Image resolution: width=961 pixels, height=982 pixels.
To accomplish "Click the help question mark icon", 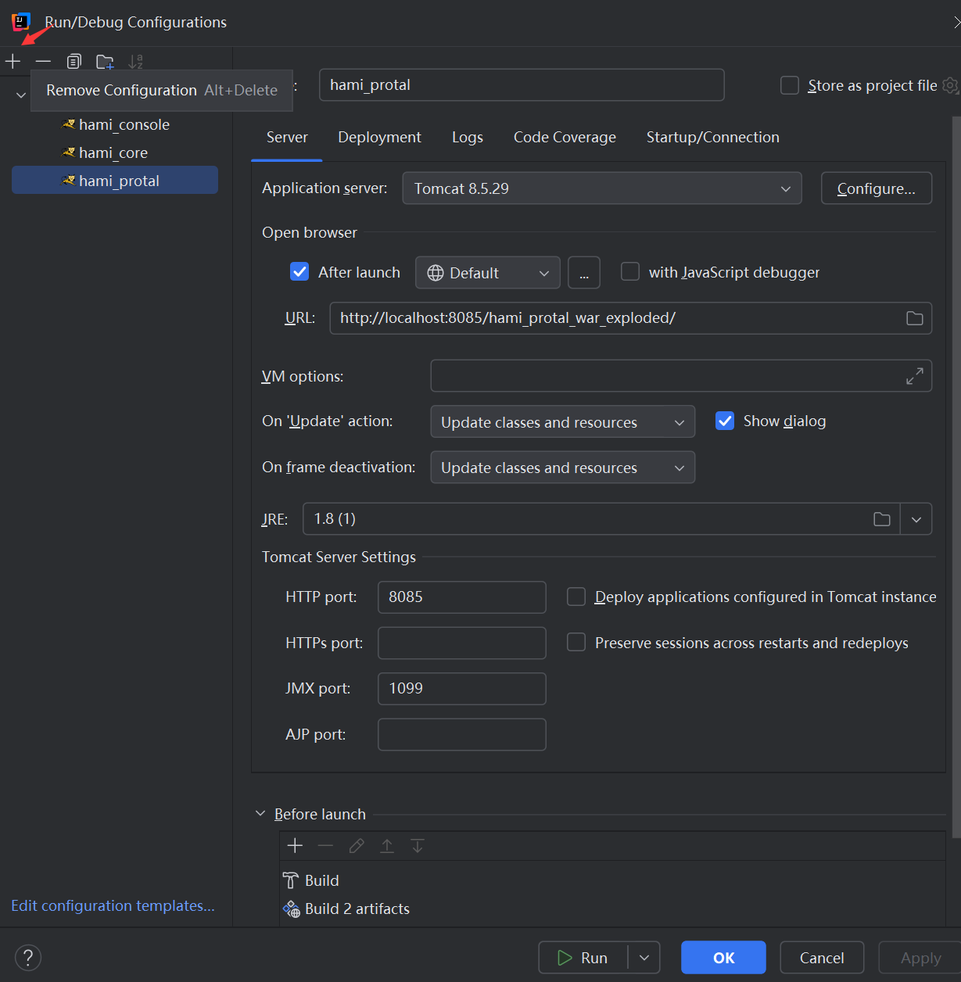I will [28, 957].
